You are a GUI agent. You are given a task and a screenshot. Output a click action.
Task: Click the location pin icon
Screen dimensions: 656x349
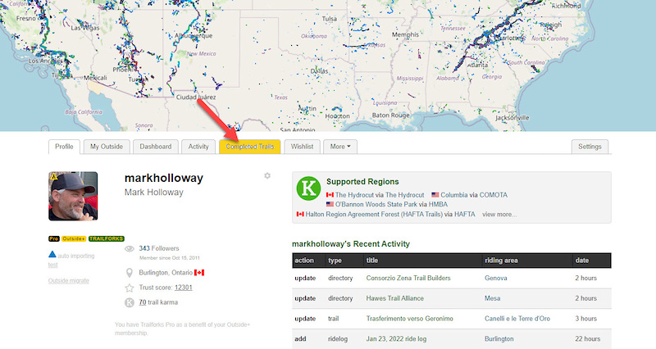pyautogui.click(x=130, y=273)
